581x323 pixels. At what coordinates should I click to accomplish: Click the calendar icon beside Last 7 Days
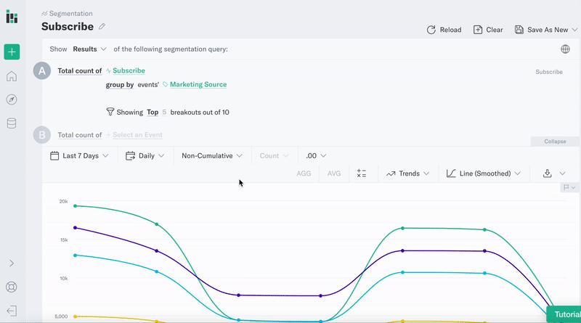coord(54,155)
